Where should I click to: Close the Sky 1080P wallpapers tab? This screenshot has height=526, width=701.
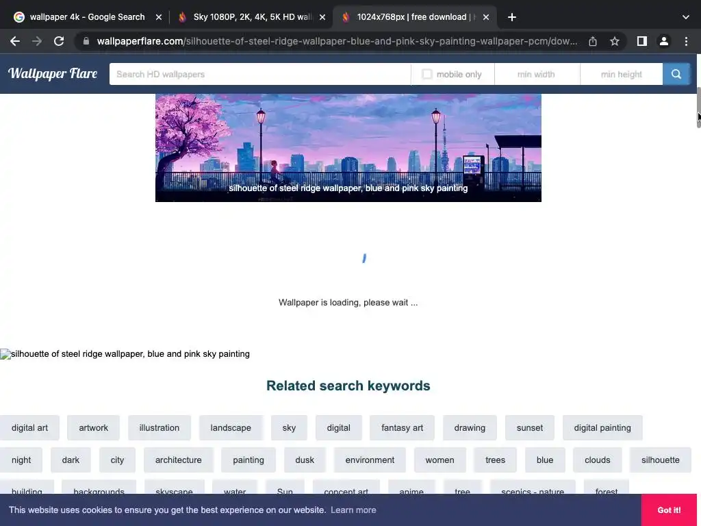[322, 17]
